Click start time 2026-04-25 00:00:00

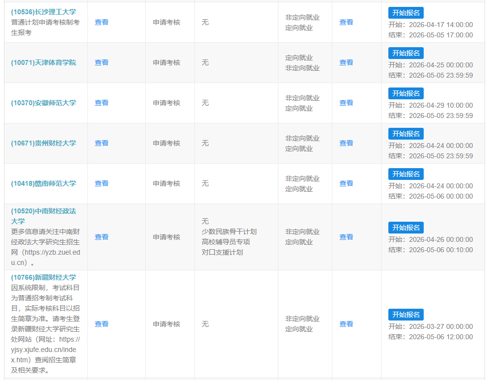coord(441,65)
